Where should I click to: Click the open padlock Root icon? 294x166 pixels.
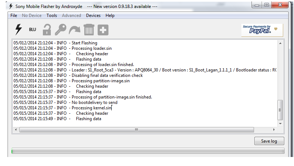coord(47,30)
